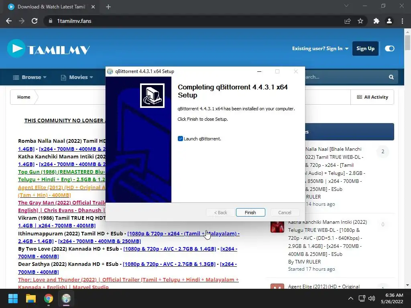411x308 pixels.
Task: Open Ithinumappuram x264 700MB 400MB & 250MB link
Action: [x=100, y=241]
